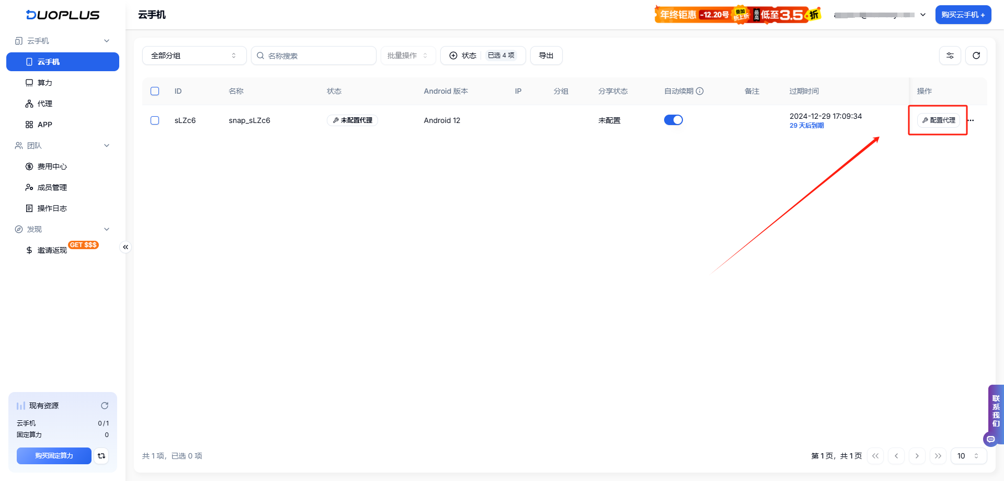Select the 算力 sidebar icon
Viewport: 1004px width, 481px height.
tap(30, 82)
